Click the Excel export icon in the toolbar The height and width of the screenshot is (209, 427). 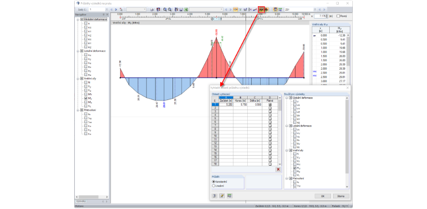[x=186, y=10]
